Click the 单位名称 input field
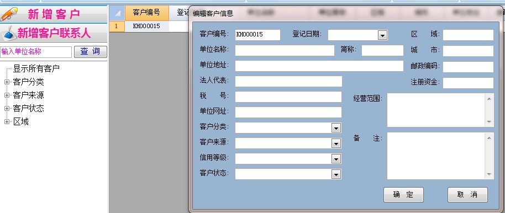This screenshot has height=213, width=505. click(285, 51)
